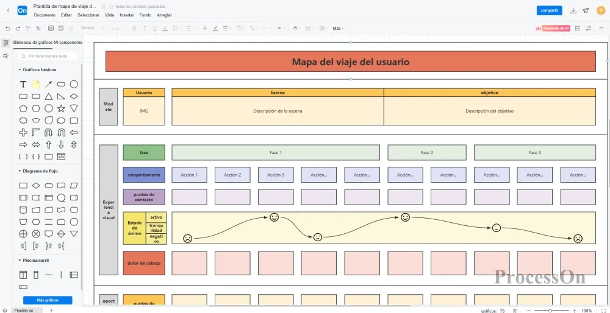Click the download icon in header
610x313 pixels.
573,10
